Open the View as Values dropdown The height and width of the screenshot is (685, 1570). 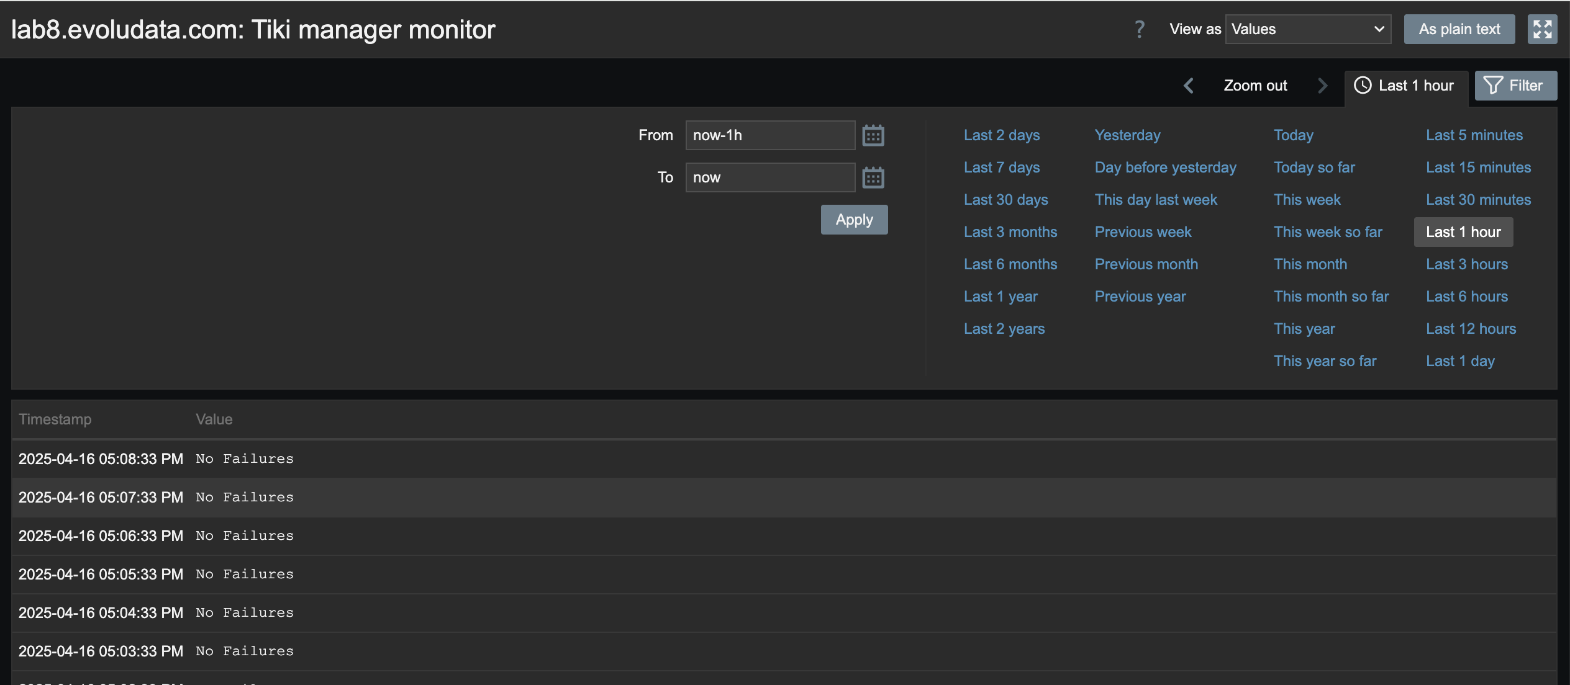coord(1308,29)
